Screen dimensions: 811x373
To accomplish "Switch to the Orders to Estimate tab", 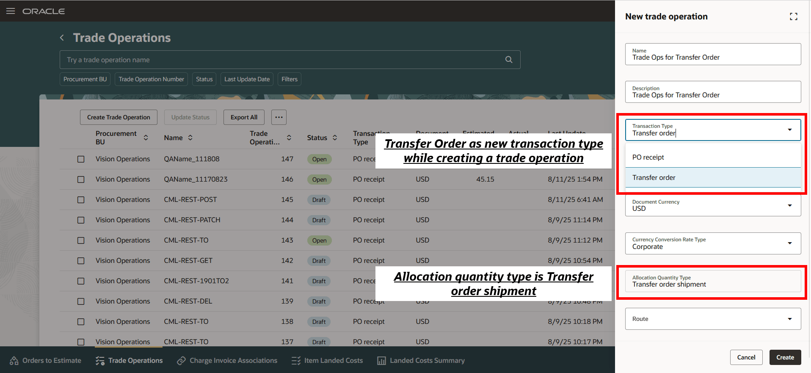I will point(45,361).
